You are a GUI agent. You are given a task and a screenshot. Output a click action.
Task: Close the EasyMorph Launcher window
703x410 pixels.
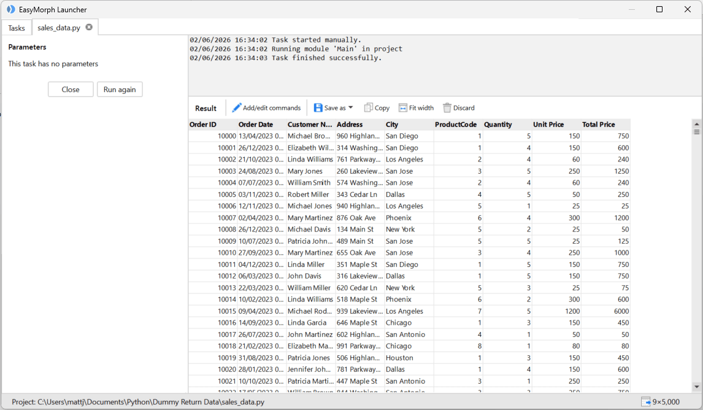point(687,9)
